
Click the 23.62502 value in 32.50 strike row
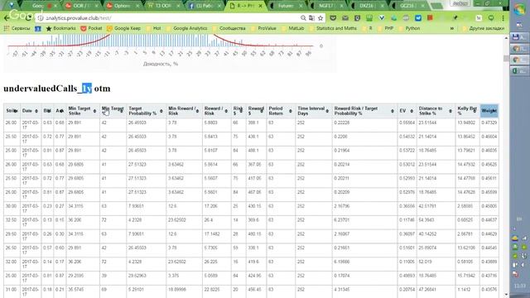click(177, 220)
